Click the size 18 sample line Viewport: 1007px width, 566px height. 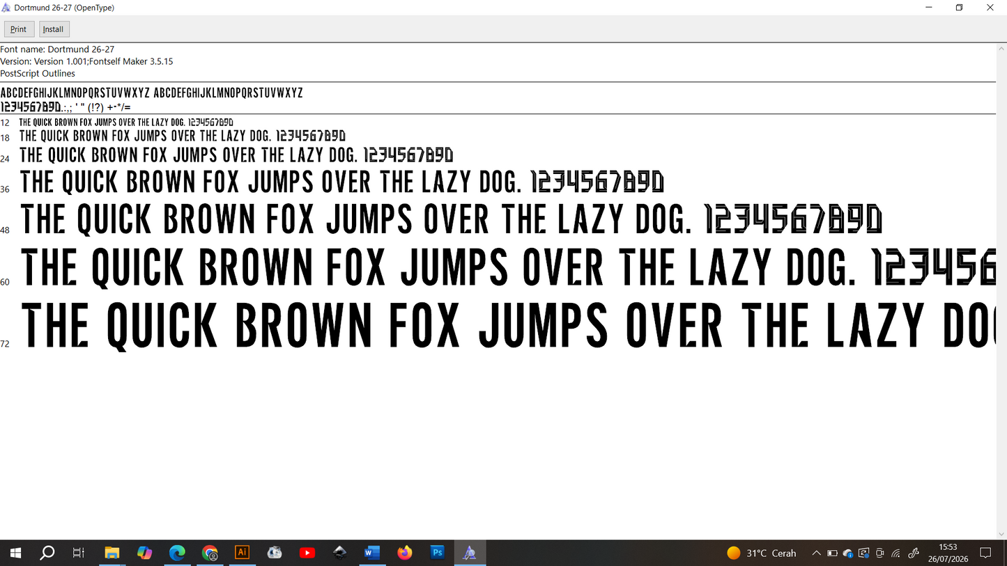pyautogui.click(x=182, y=136)
